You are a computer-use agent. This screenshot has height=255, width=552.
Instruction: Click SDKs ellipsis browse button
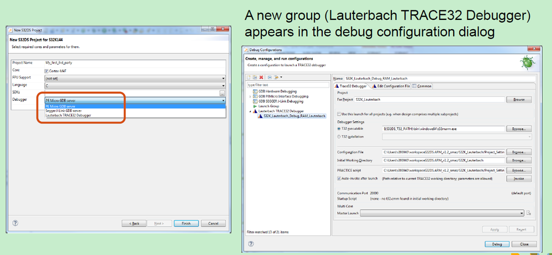coord(222,93)
